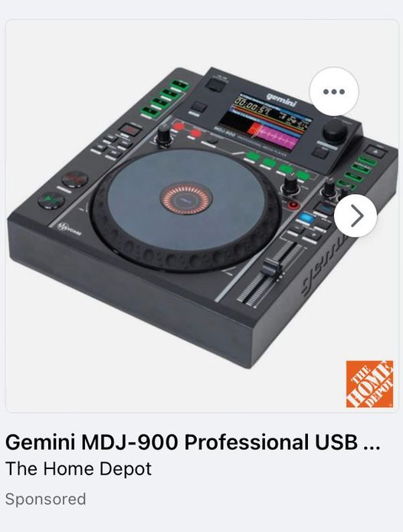403x532 pixels.
Task: Click the round red cue button
Action: [x=77, y=179]
